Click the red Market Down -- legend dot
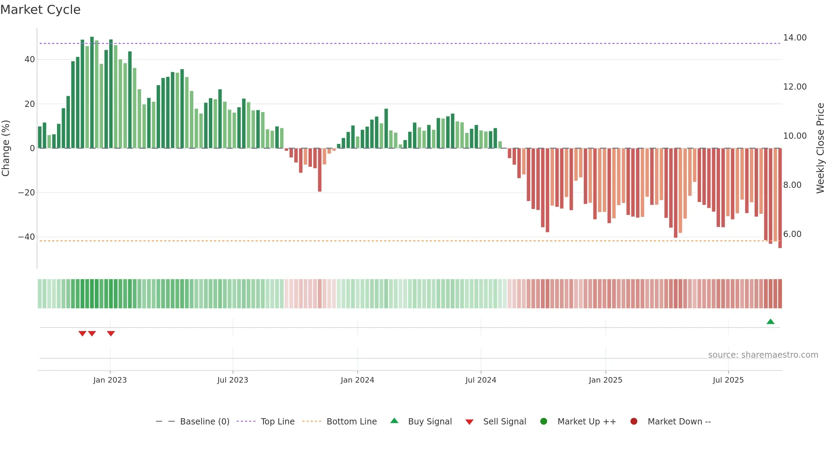Screen dimensions: 830x467 coord(634,421)
